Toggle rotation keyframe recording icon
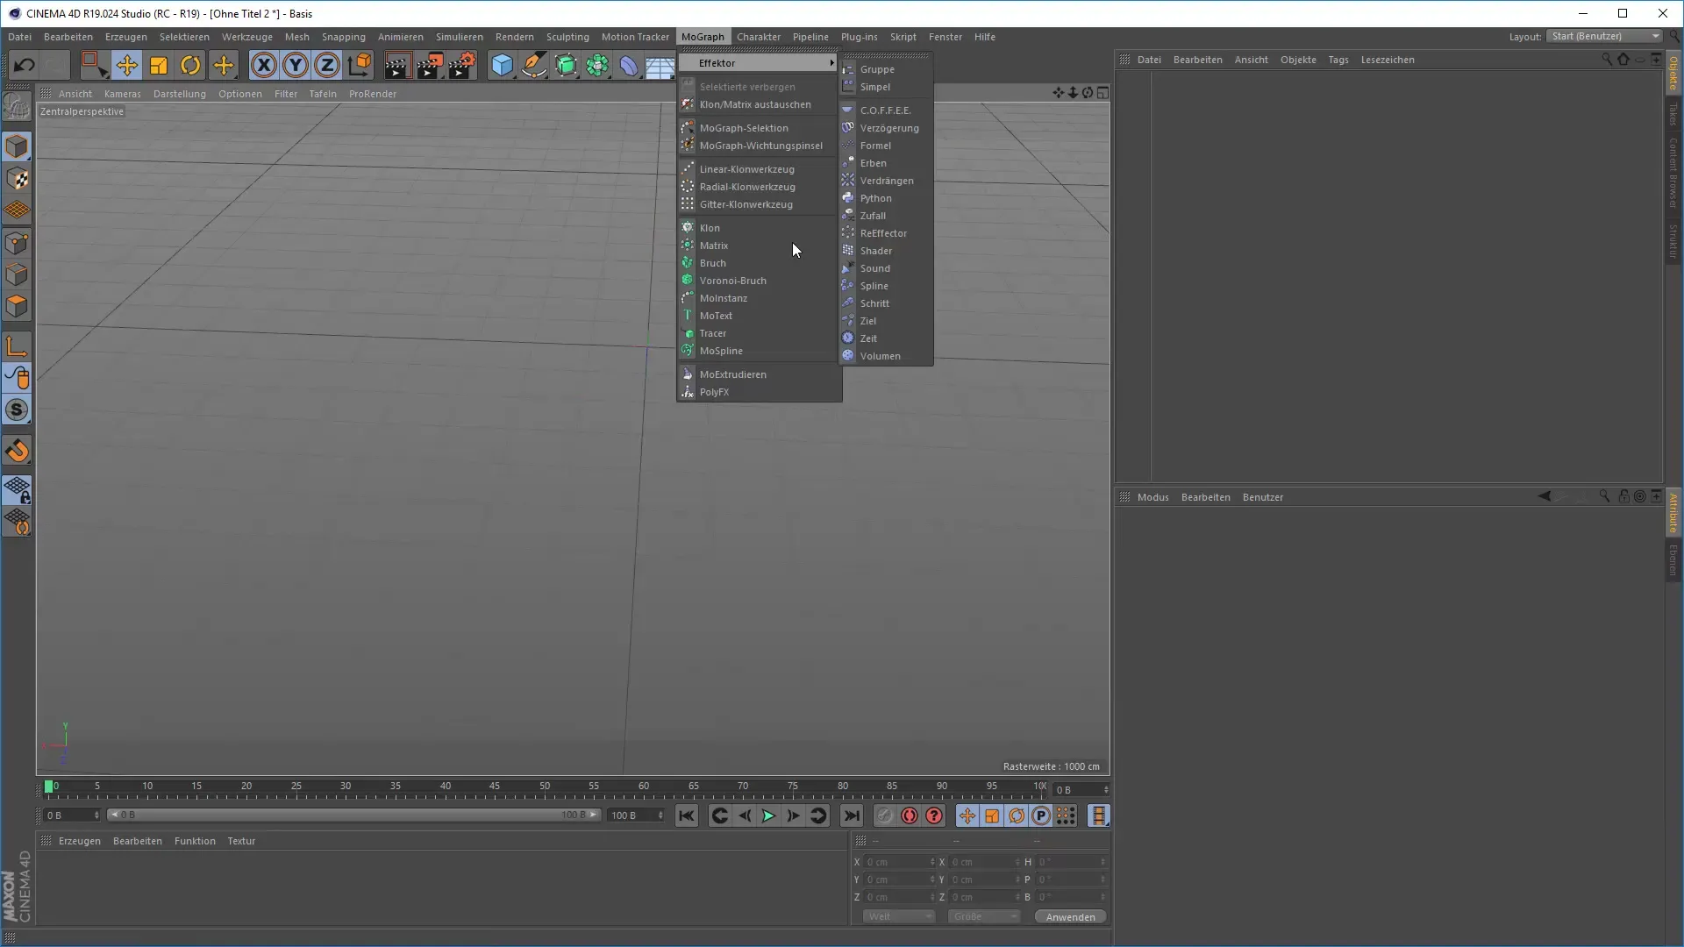Screen dimensions: 1684x947 [1017, 816]
